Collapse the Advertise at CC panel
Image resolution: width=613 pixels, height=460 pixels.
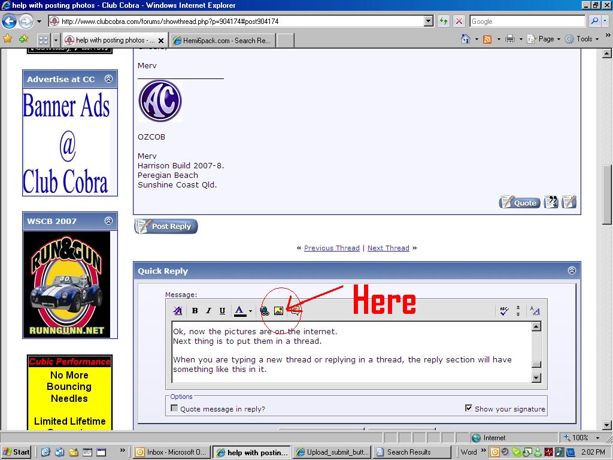(x=108, y=79)
